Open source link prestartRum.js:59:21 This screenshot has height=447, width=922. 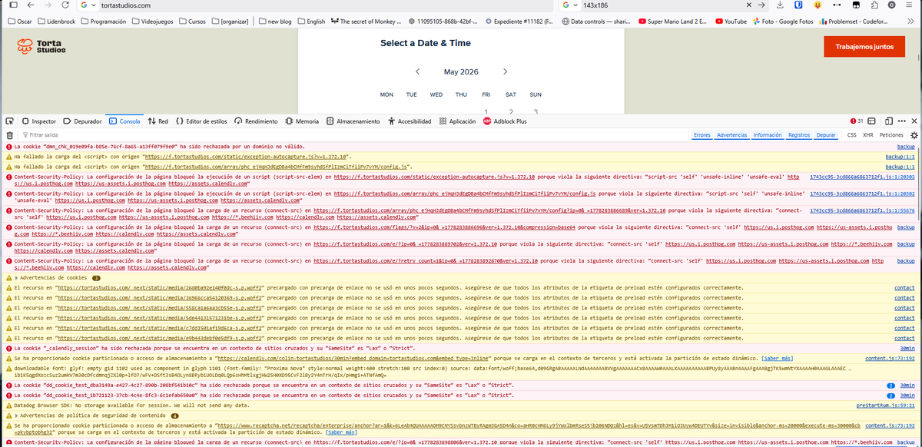point(885,406)
